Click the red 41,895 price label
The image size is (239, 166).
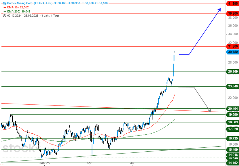tap(232, 4)
